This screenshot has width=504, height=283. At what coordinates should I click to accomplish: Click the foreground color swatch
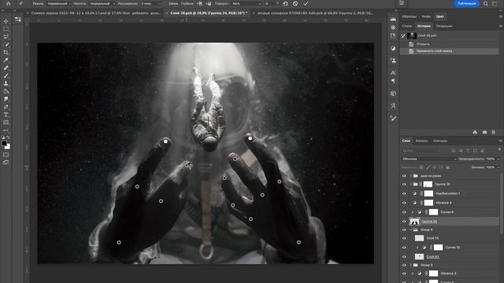click(x=4, y=143)
